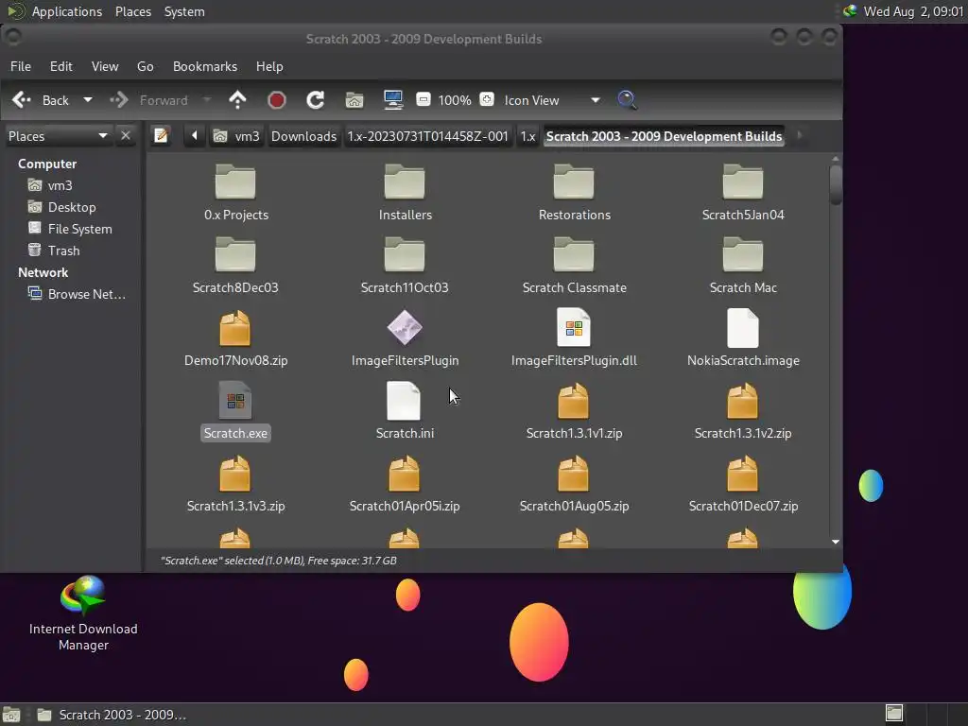The height and width of the screenshot is (726, 968).
Task: Open the Edit menu
Action: point(61,66)
